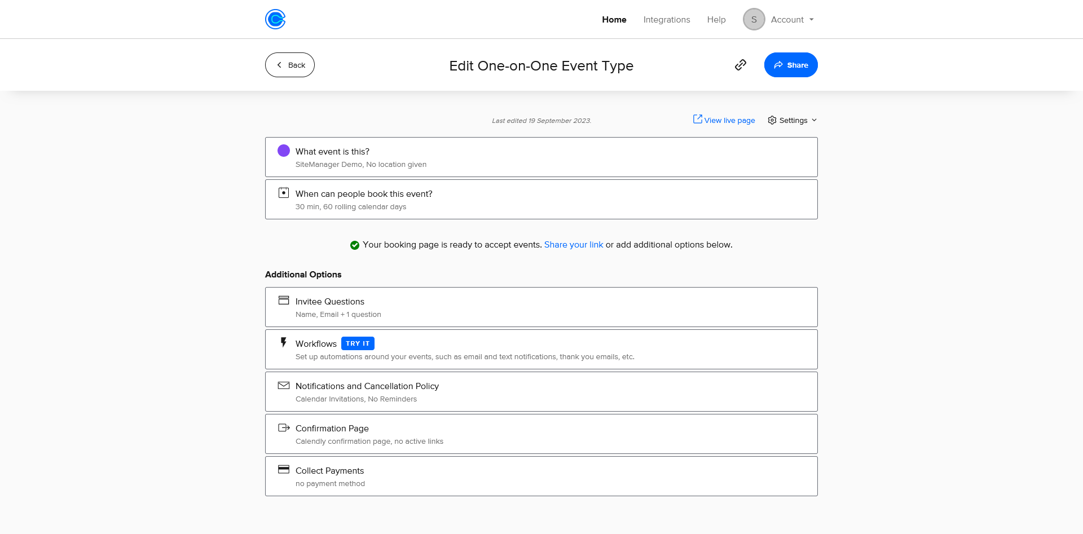Click the S account avatar
This screenshot has height=534, width=1083.
(x=754, y=19)
